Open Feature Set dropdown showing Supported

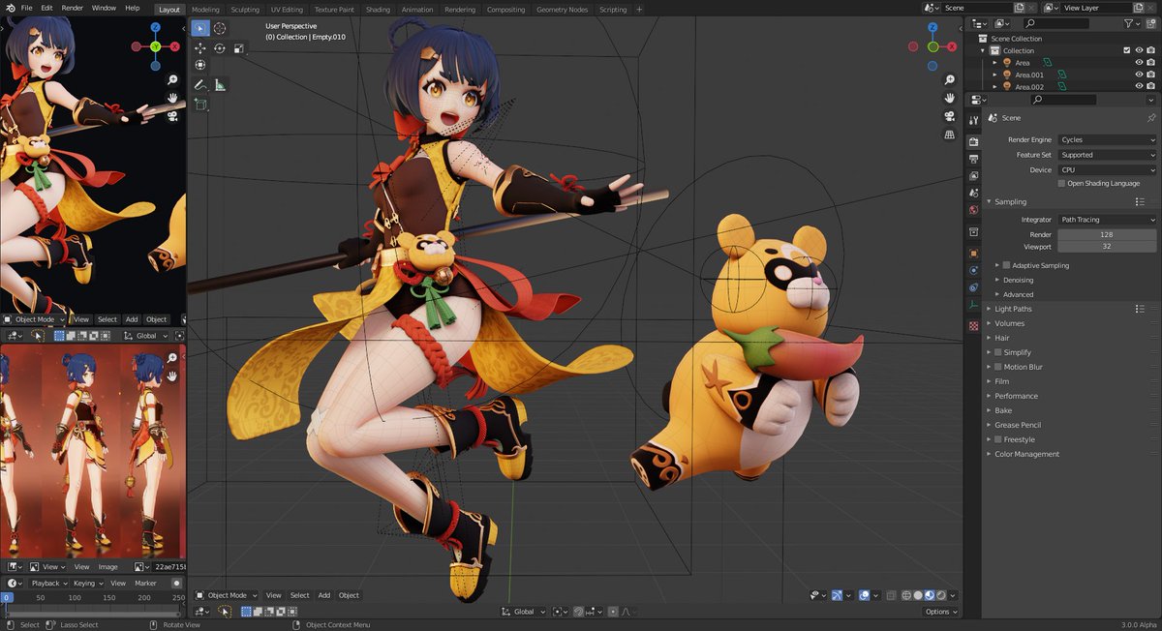(x=1107, y=155)
